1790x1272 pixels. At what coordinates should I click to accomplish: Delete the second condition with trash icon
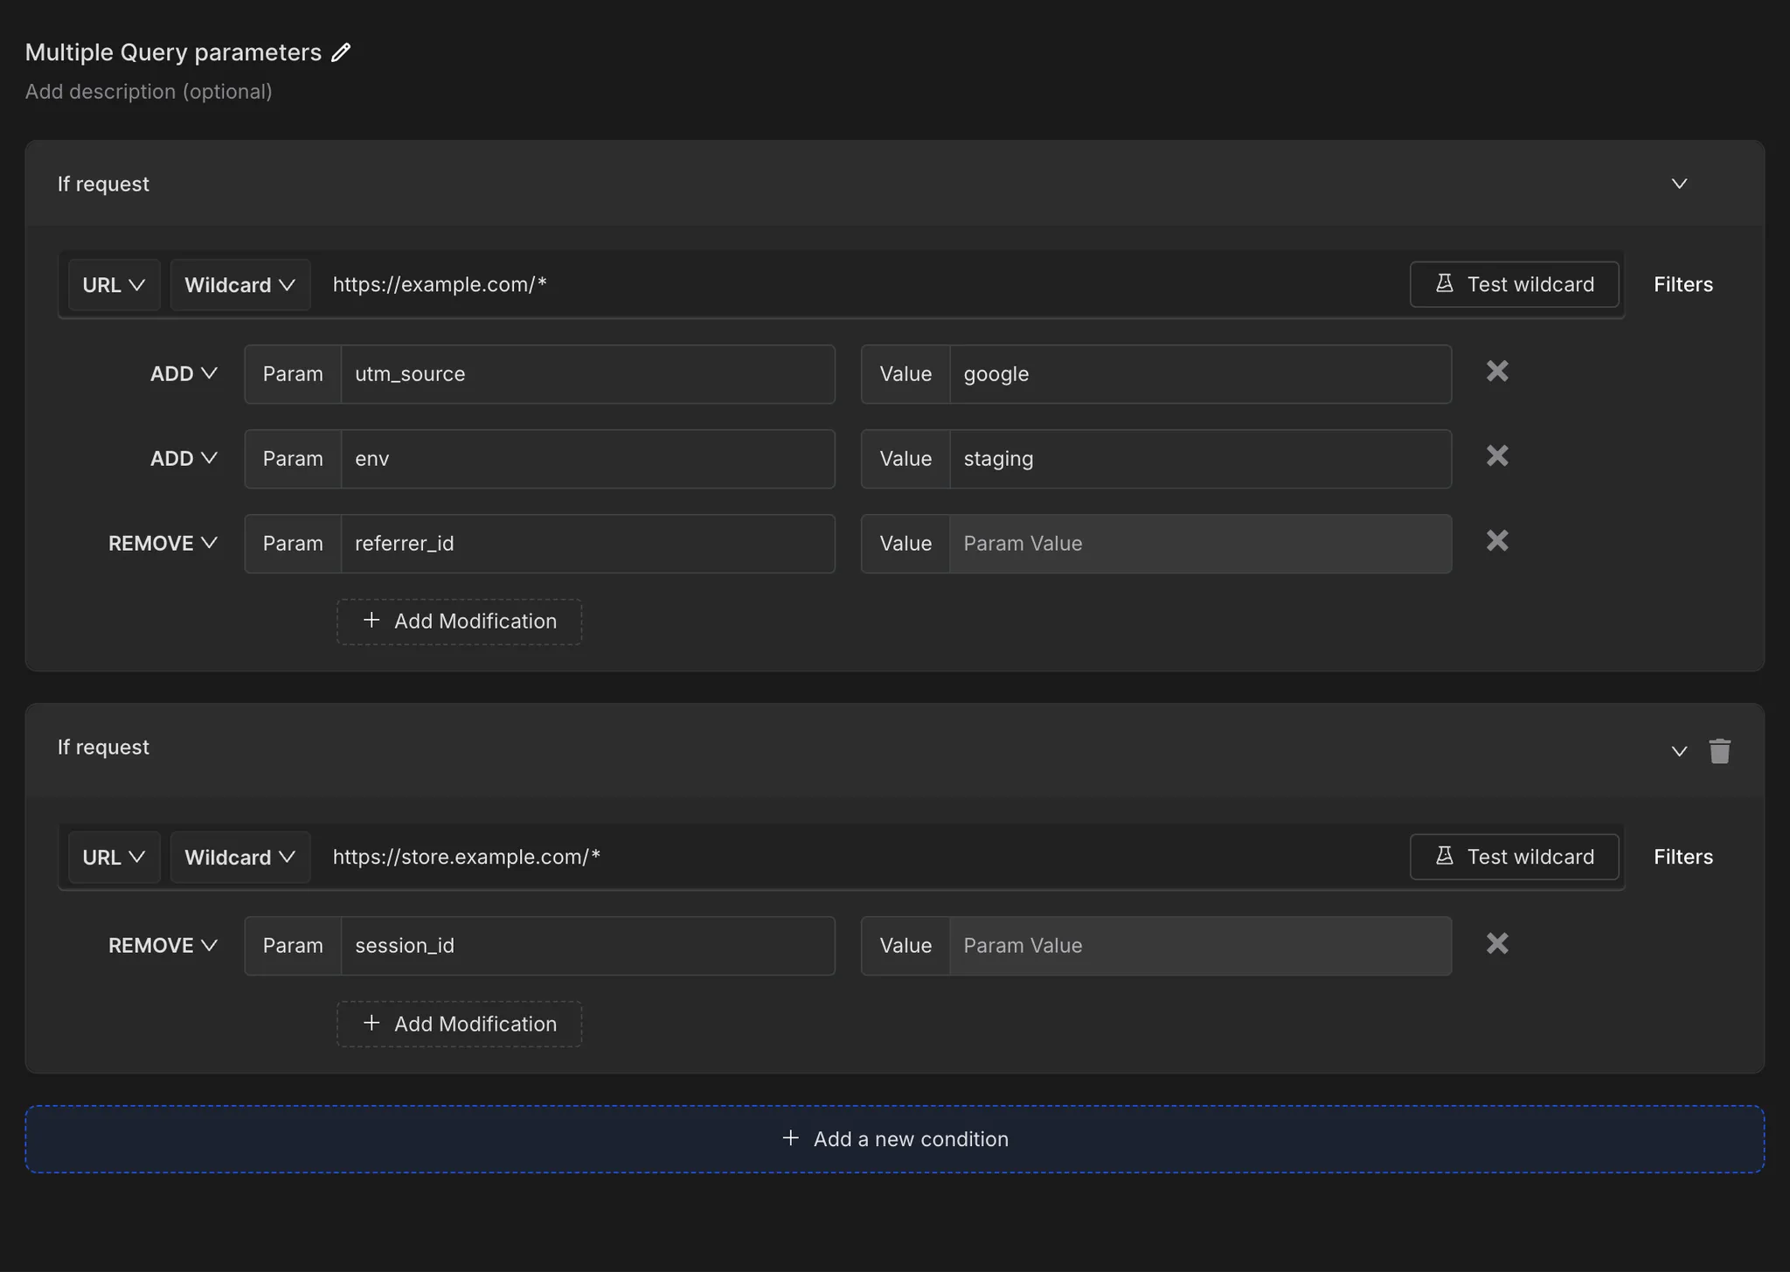[1719, 751]
